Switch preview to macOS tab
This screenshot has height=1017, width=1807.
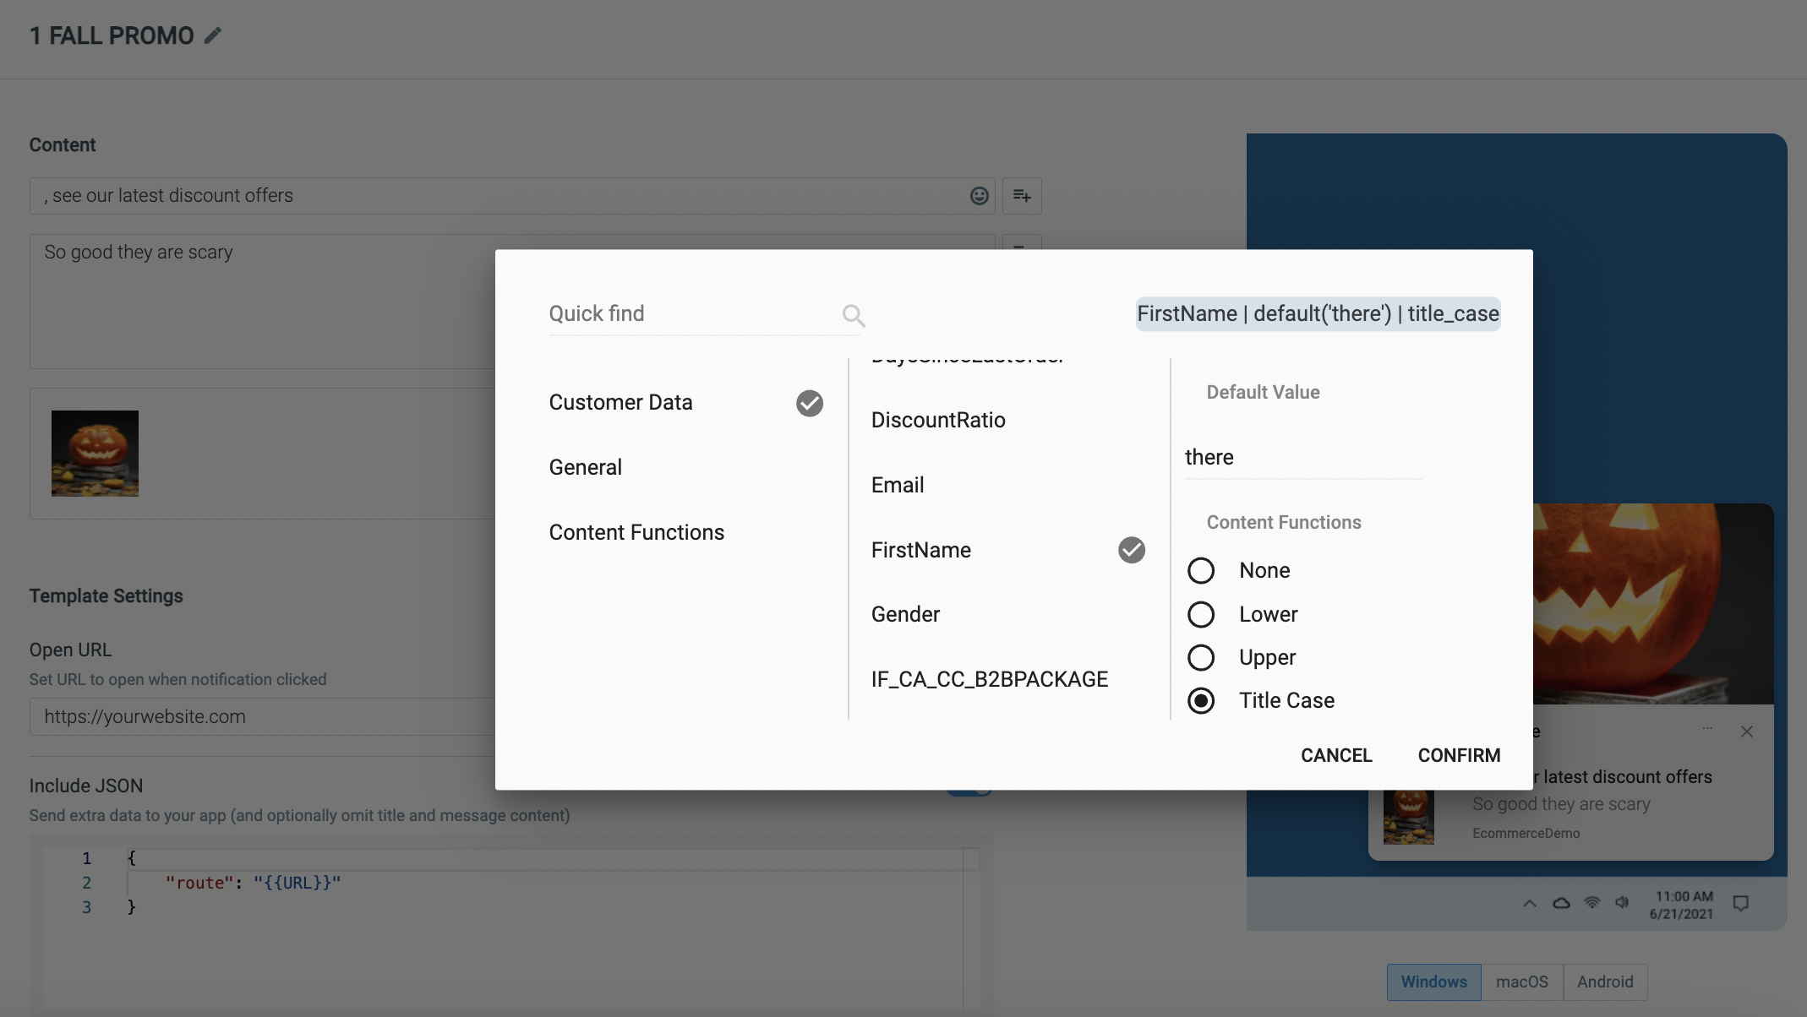tap(1521, 982)
